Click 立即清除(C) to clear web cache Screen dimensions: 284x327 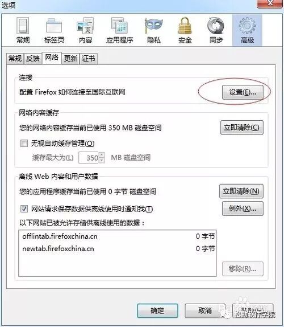(242, 128)
